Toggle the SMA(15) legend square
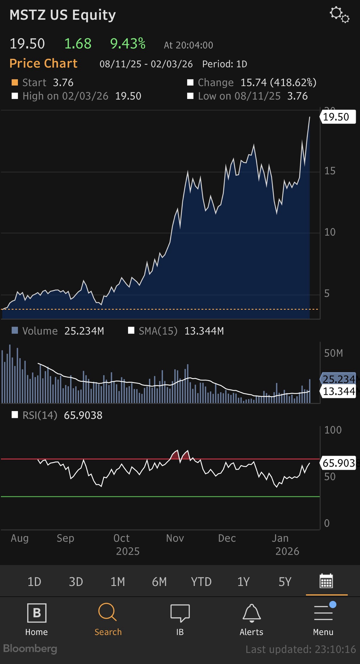Viewport: 360px width, 664px height. (x=131, y=330)
